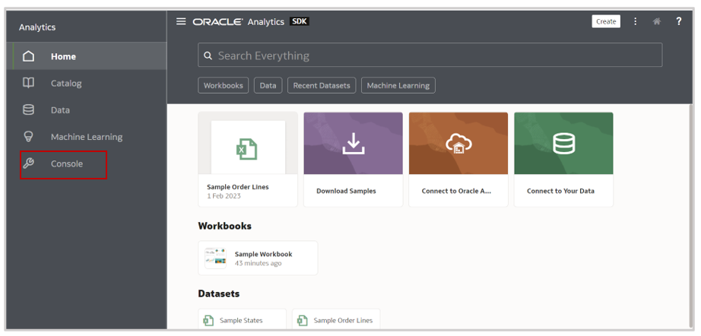Open the Sample Workbook thumbnail
The width and height of the screenshot is (701, 336).
coord(215,258)
